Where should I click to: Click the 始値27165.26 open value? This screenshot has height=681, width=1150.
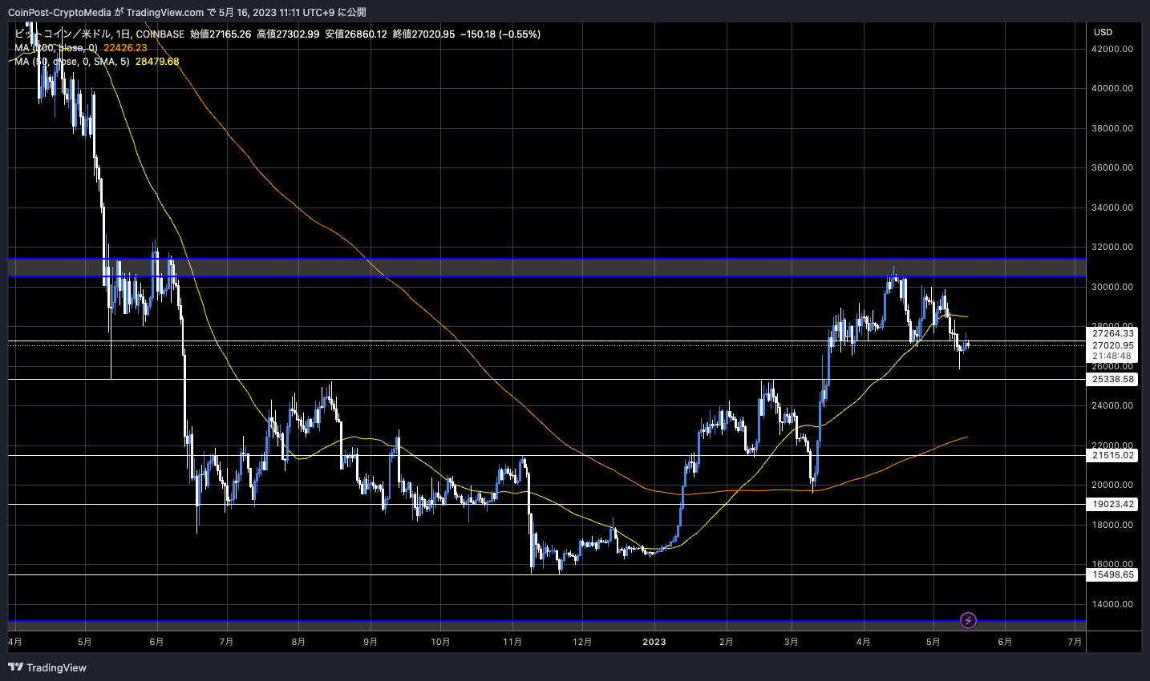coord(221,34)
